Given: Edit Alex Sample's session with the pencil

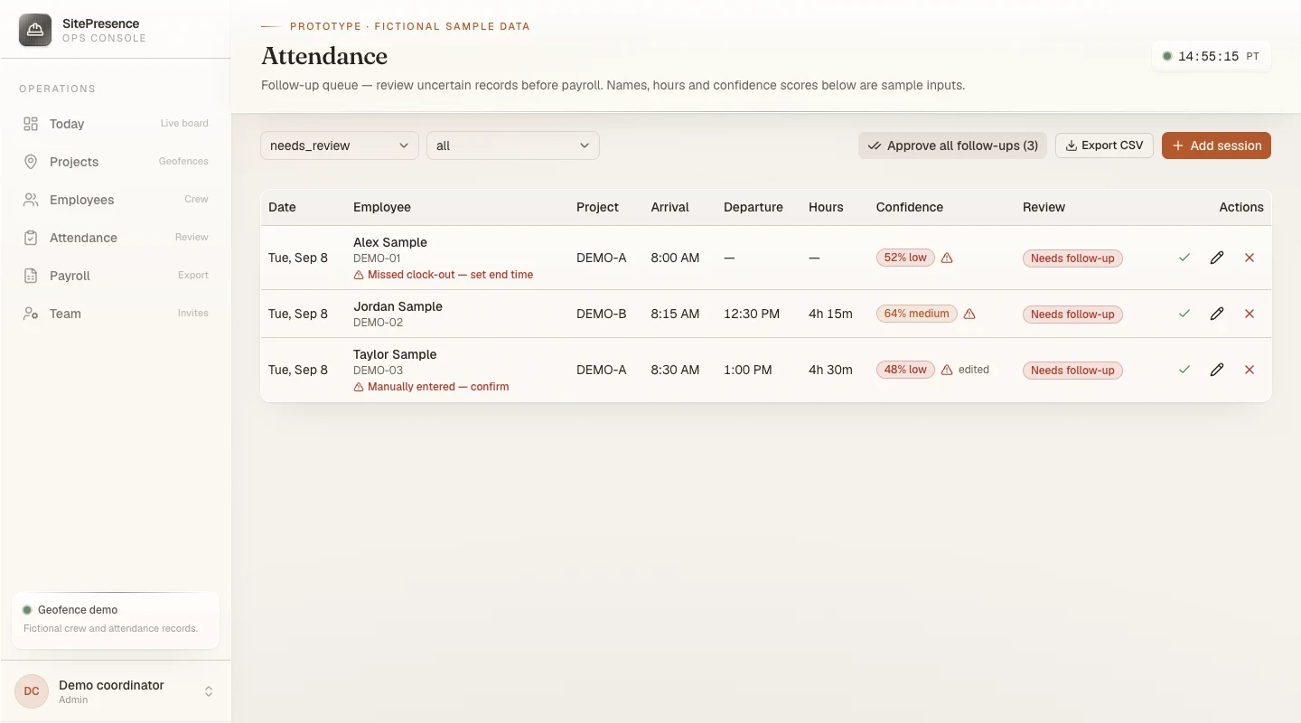Looking at the screenshot, I should (1217, 258).
